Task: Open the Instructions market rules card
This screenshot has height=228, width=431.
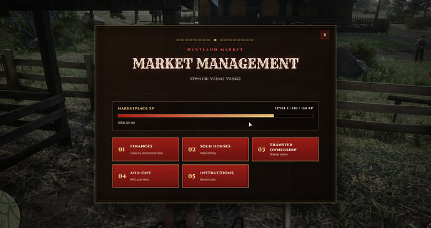Action: pos(215,176)
